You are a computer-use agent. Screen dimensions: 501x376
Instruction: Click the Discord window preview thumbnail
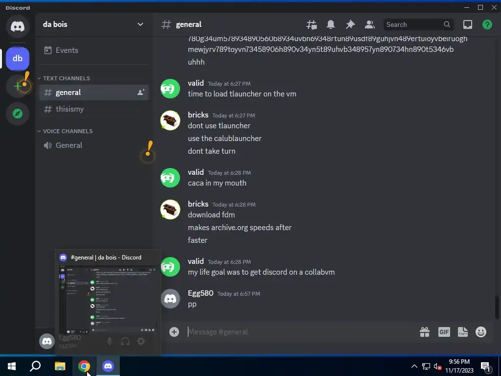coord(108,300)
